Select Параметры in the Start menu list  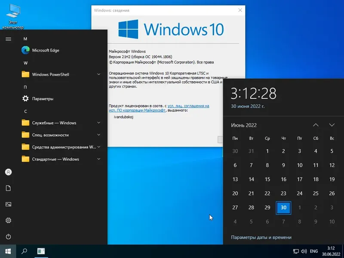click(43, 98)
